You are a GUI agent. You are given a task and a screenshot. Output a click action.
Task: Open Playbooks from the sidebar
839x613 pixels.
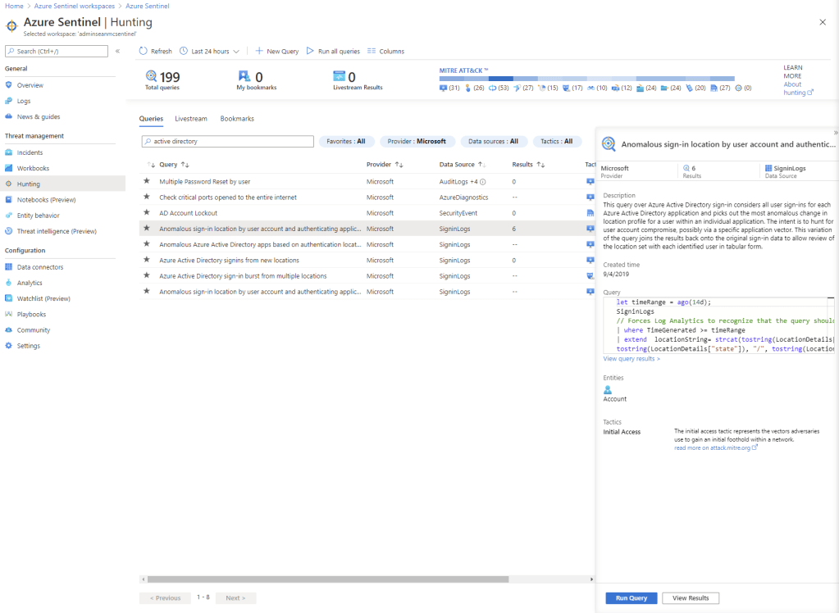pos(31,314)
